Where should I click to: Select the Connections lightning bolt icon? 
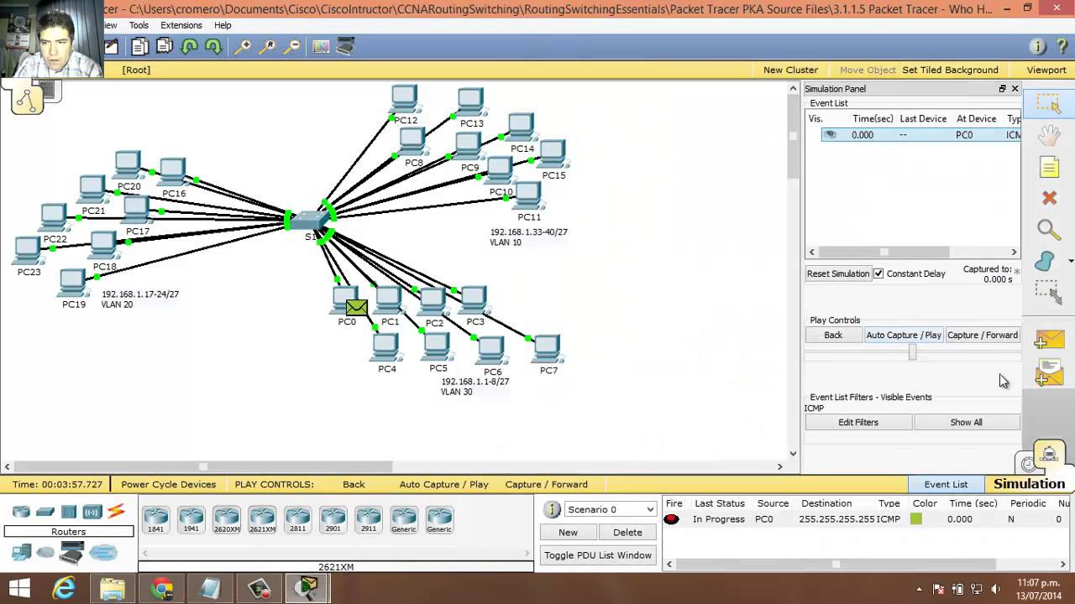tap(116, 511)
